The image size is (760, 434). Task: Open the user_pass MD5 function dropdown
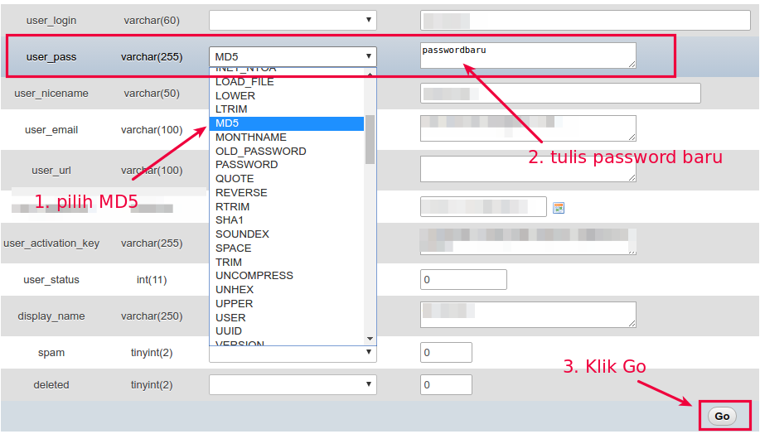pyautogui.click(x=293, y=56)
